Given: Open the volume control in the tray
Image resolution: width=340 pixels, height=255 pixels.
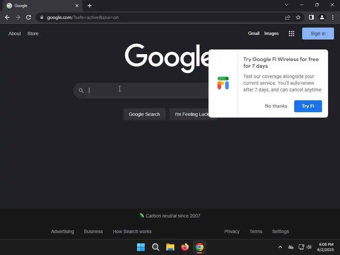Looking at the screenshot, I should (x=309, y=247).
